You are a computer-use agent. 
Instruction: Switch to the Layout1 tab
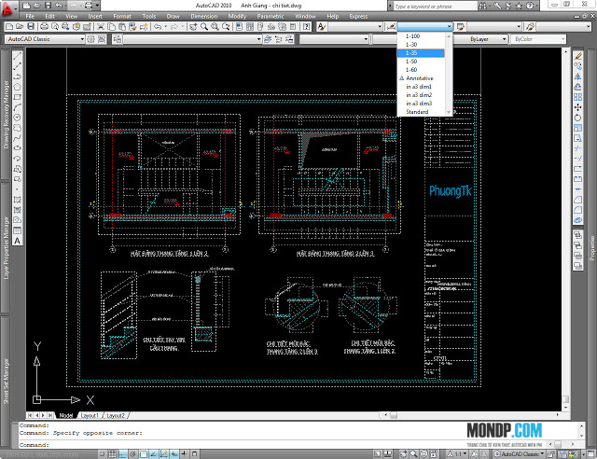[90, 415]
